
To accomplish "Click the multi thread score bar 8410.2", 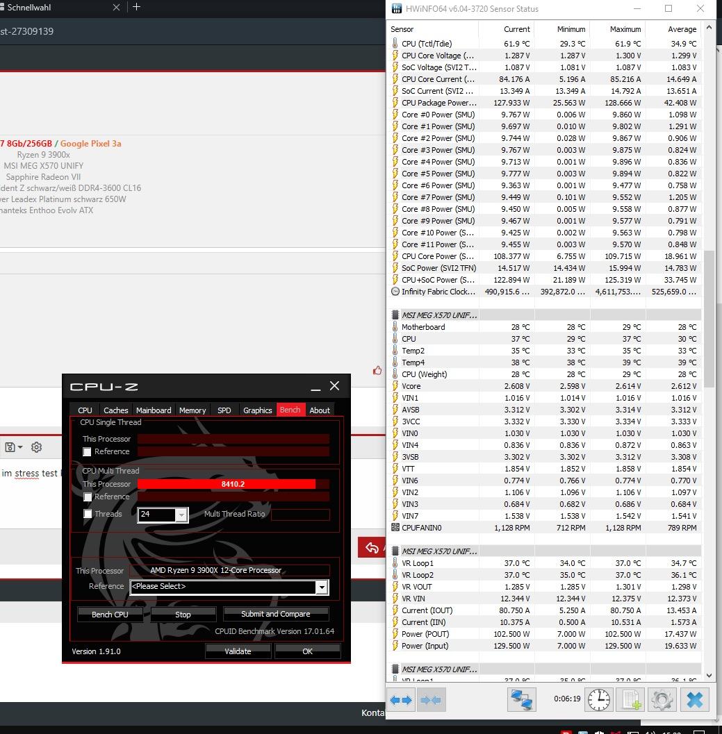I will point(233,484).
